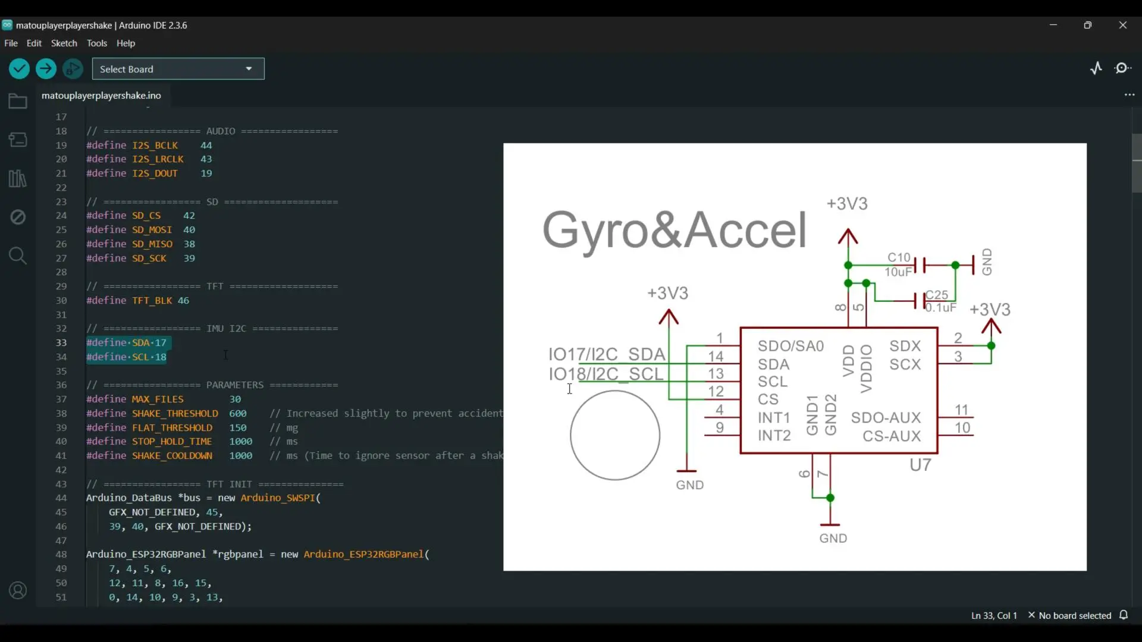Click No board selected status
1142x642 pixels.
1069,615
